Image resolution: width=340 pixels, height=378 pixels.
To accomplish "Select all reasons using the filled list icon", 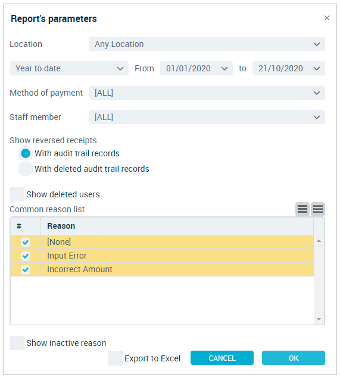I will (x=302, y=209).
